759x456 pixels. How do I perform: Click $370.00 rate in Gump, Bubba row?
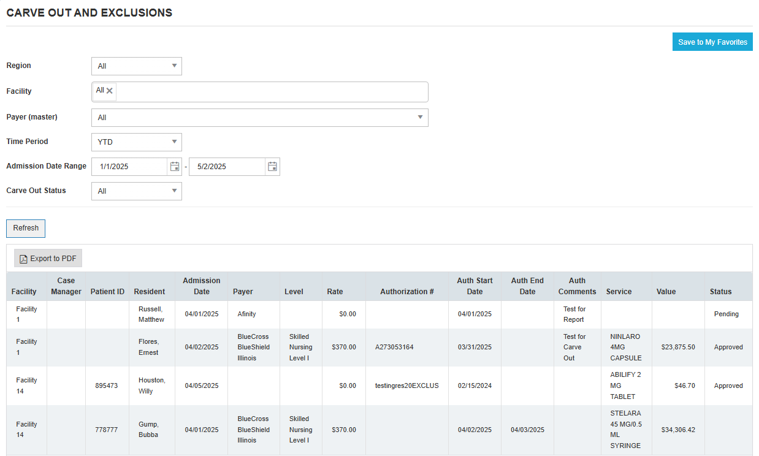coord(344,430)
